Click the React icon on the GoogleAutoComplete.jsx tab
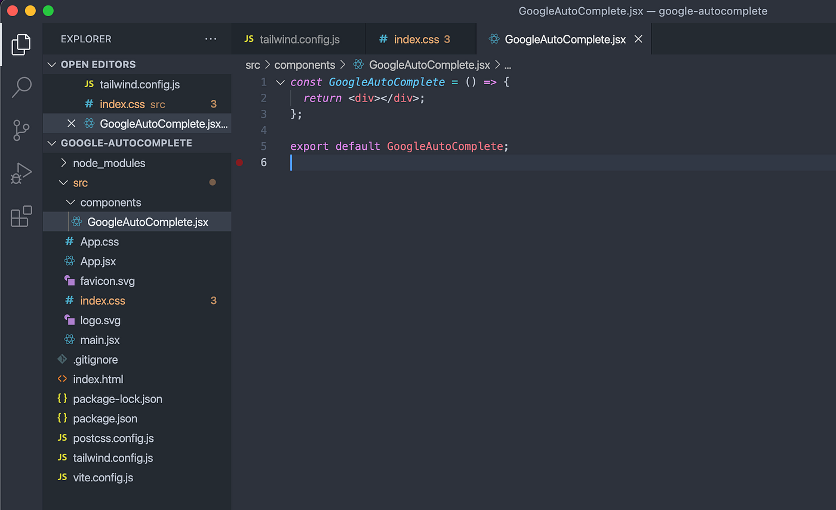 (x=494, y=39)
